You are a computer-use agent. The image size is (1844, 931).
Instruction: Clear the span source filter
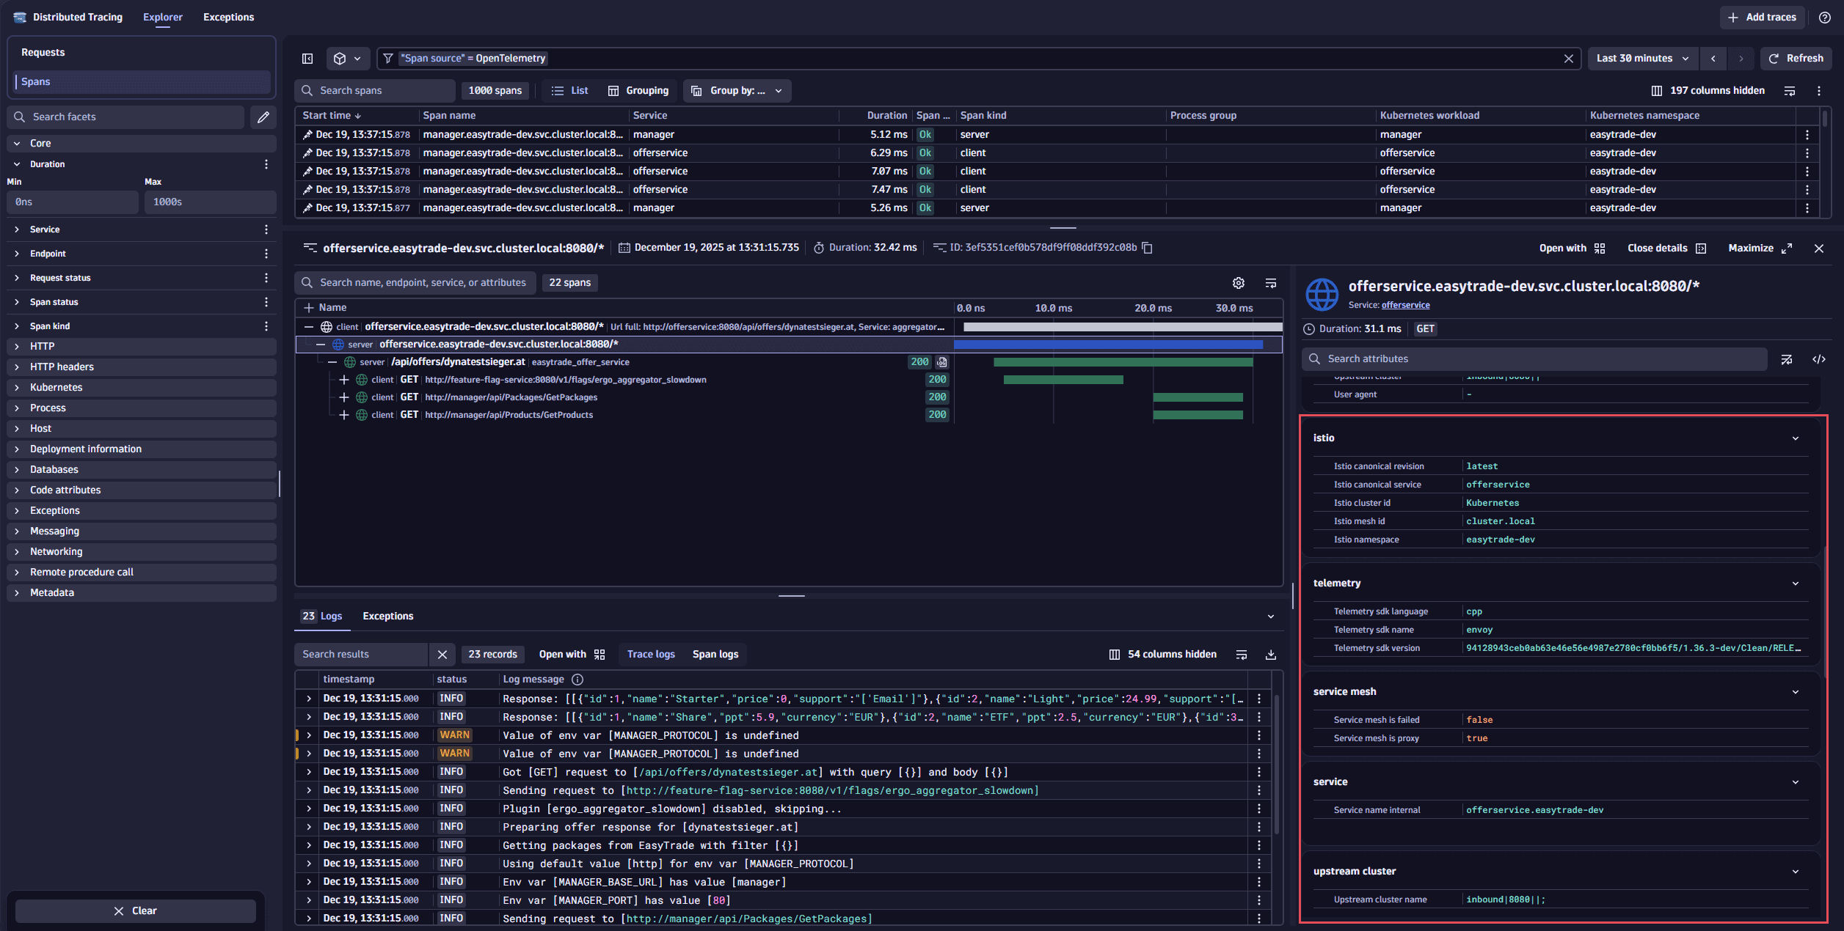pos(1569,59)
